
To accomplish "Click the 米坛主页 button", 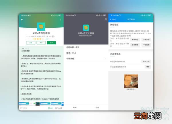I will point(146,62).
